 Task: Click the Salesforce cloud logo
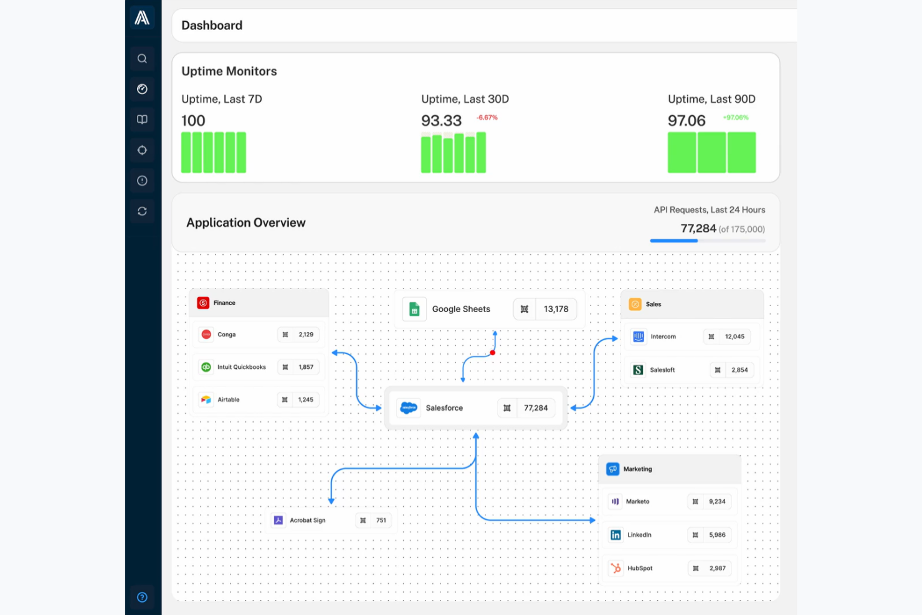(408, 408)
